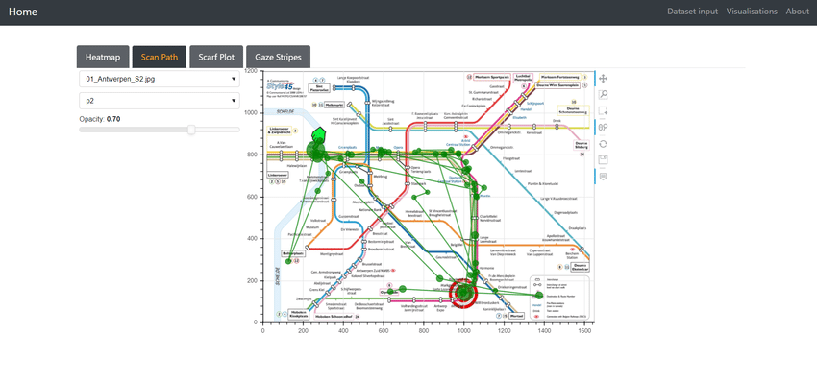Click the Opacity slider handle
The image size is (817, 381).
pyautogui.click(x=191, y=130)
